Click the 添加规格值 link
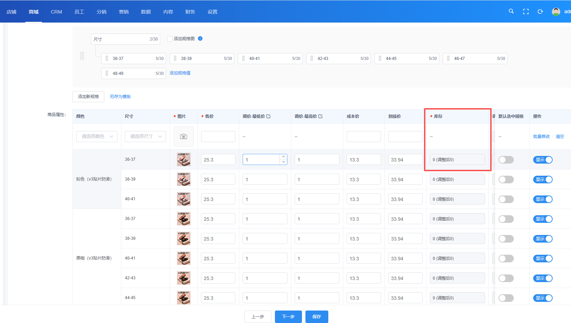Screen dimensions: 571x323 [x=180, y=73]
